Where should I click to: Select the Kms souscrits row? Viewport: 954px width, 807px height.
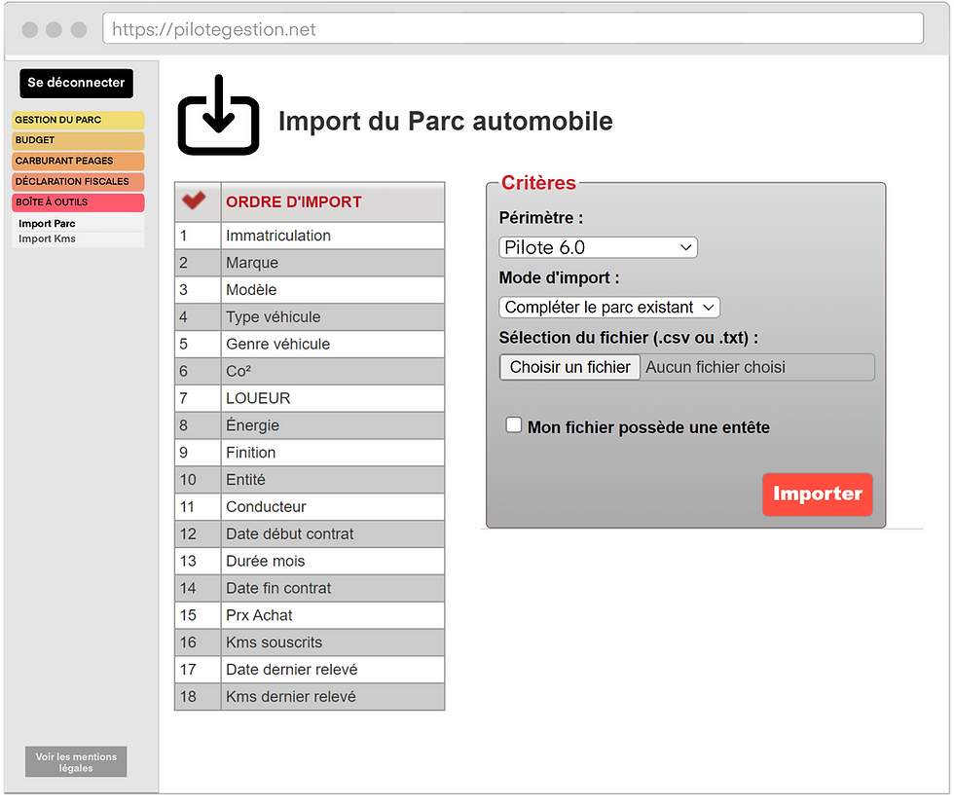pos(310,642)
